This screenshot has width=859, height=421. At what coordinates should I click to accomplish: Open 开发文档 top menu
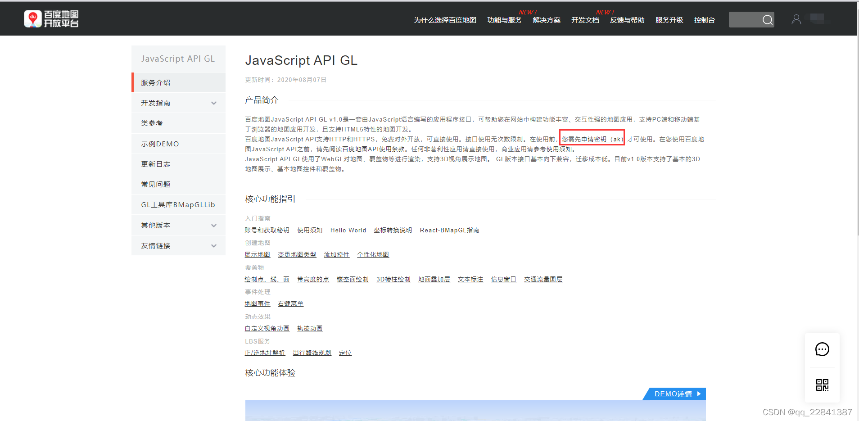point(585,20)
